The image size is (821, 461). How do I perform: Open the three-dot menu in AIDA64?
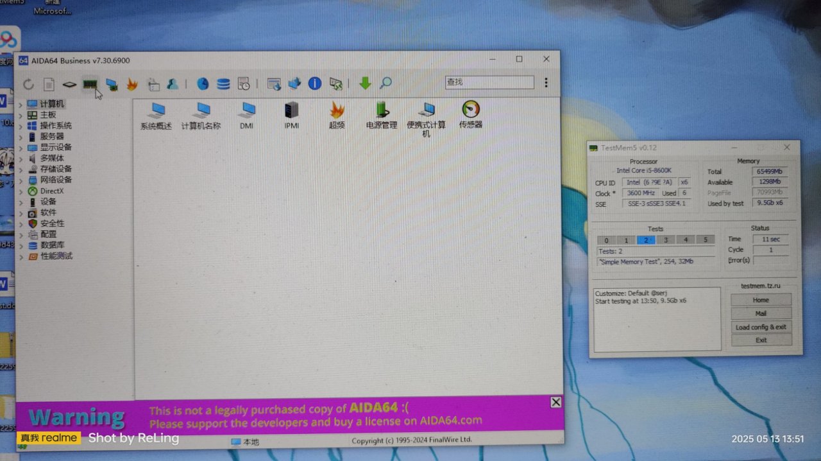coord(546,82)
